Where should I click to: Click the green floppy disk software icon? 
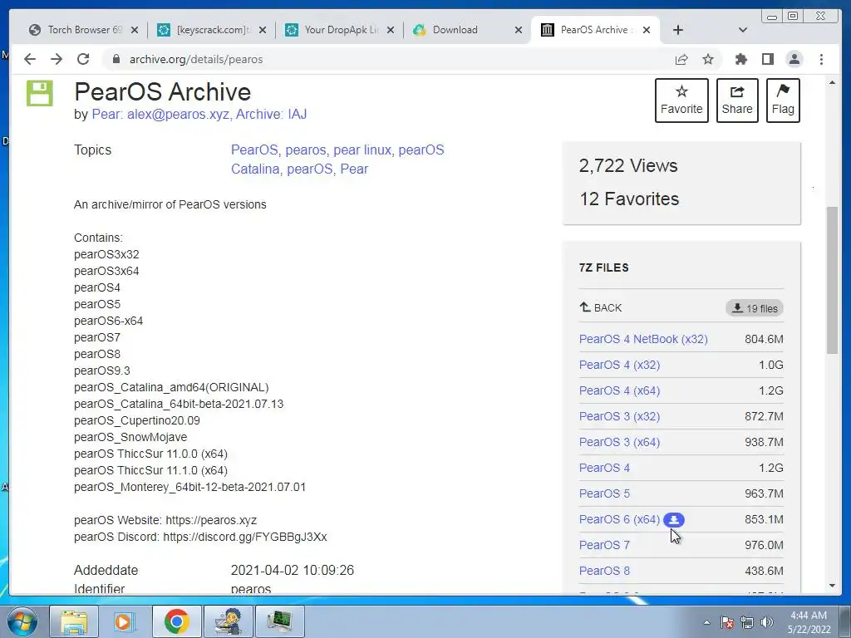pyautogui.click(x=40, y=93)
